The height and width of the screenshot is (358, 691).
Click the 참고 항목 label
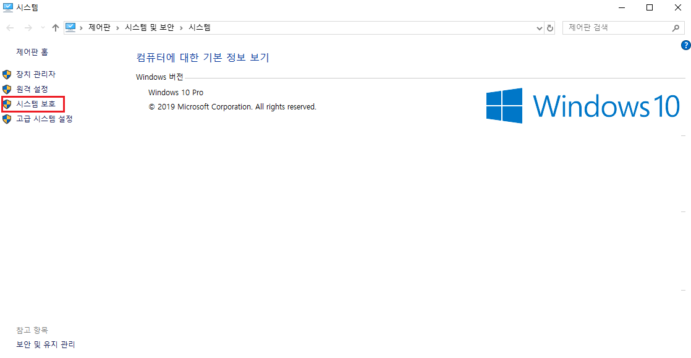(32, 330)
